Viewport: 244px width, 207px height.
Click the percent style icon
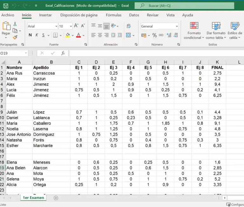pyautogui.click(x=154, y=35)
